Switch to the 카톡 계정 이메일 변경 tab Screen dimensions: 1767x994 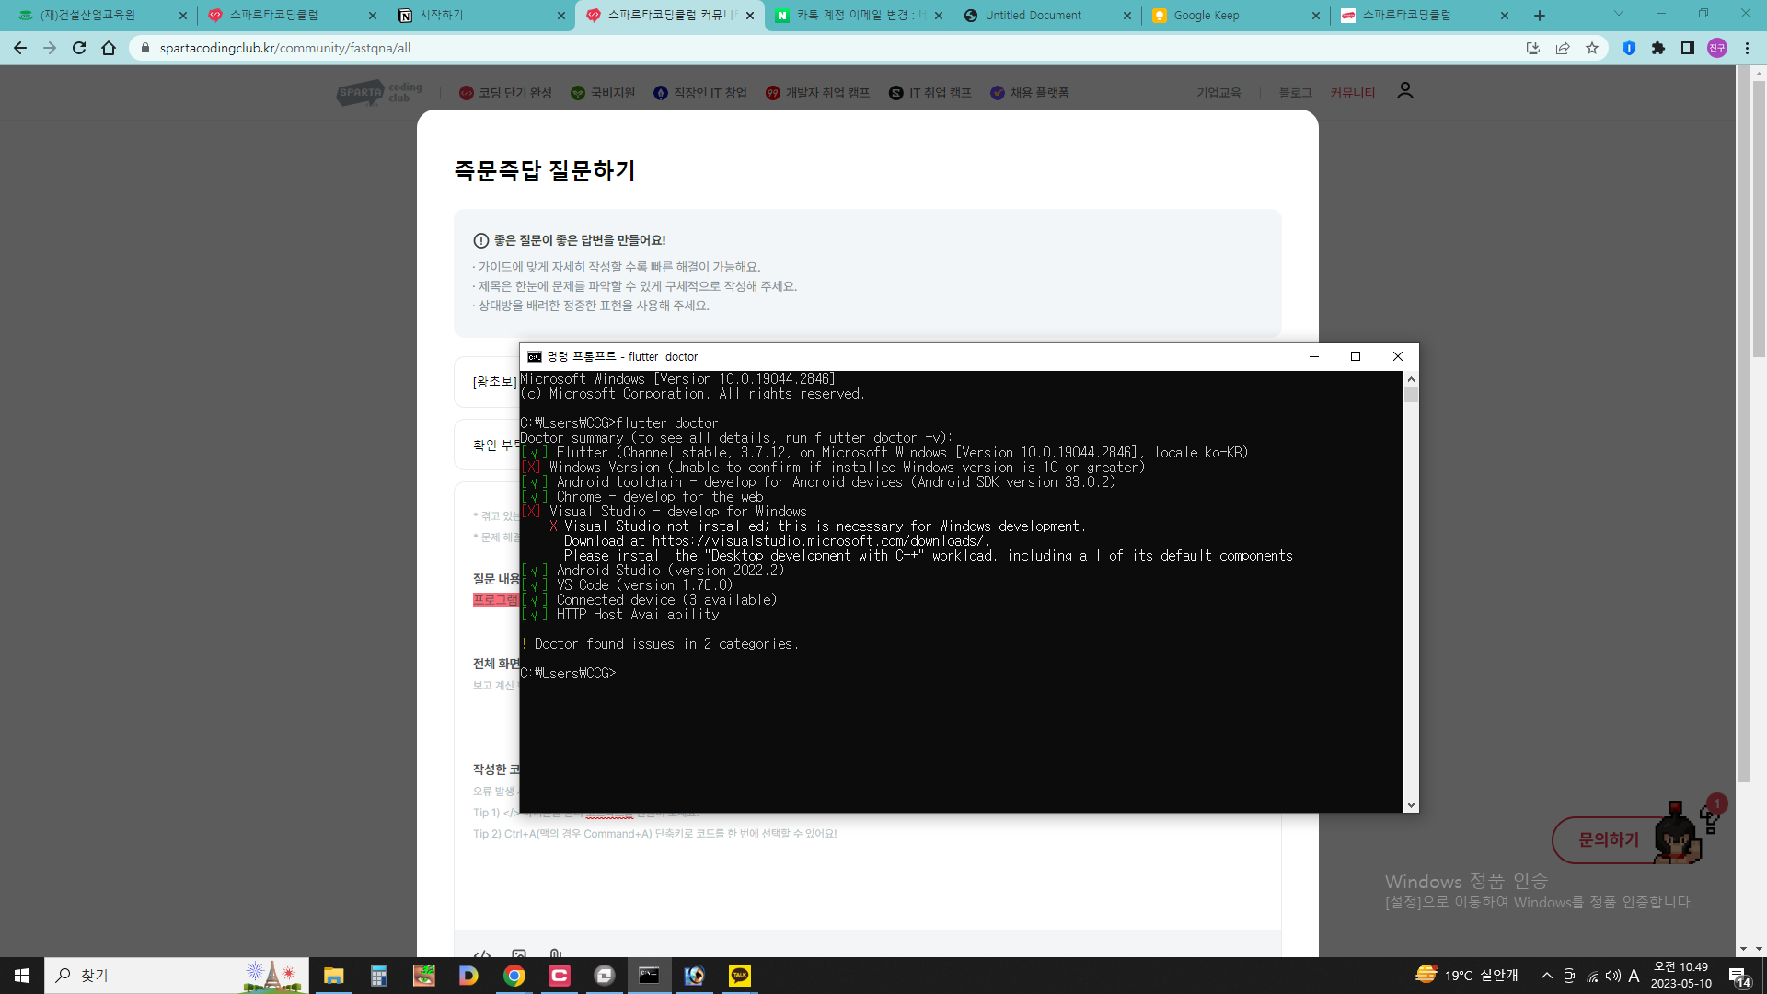(x=859, y=16)
